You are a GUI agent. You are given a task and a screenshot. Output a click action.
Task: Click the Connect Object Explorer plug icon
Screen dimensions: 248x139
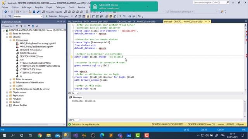pyautogui.click(x=17, y=26)
